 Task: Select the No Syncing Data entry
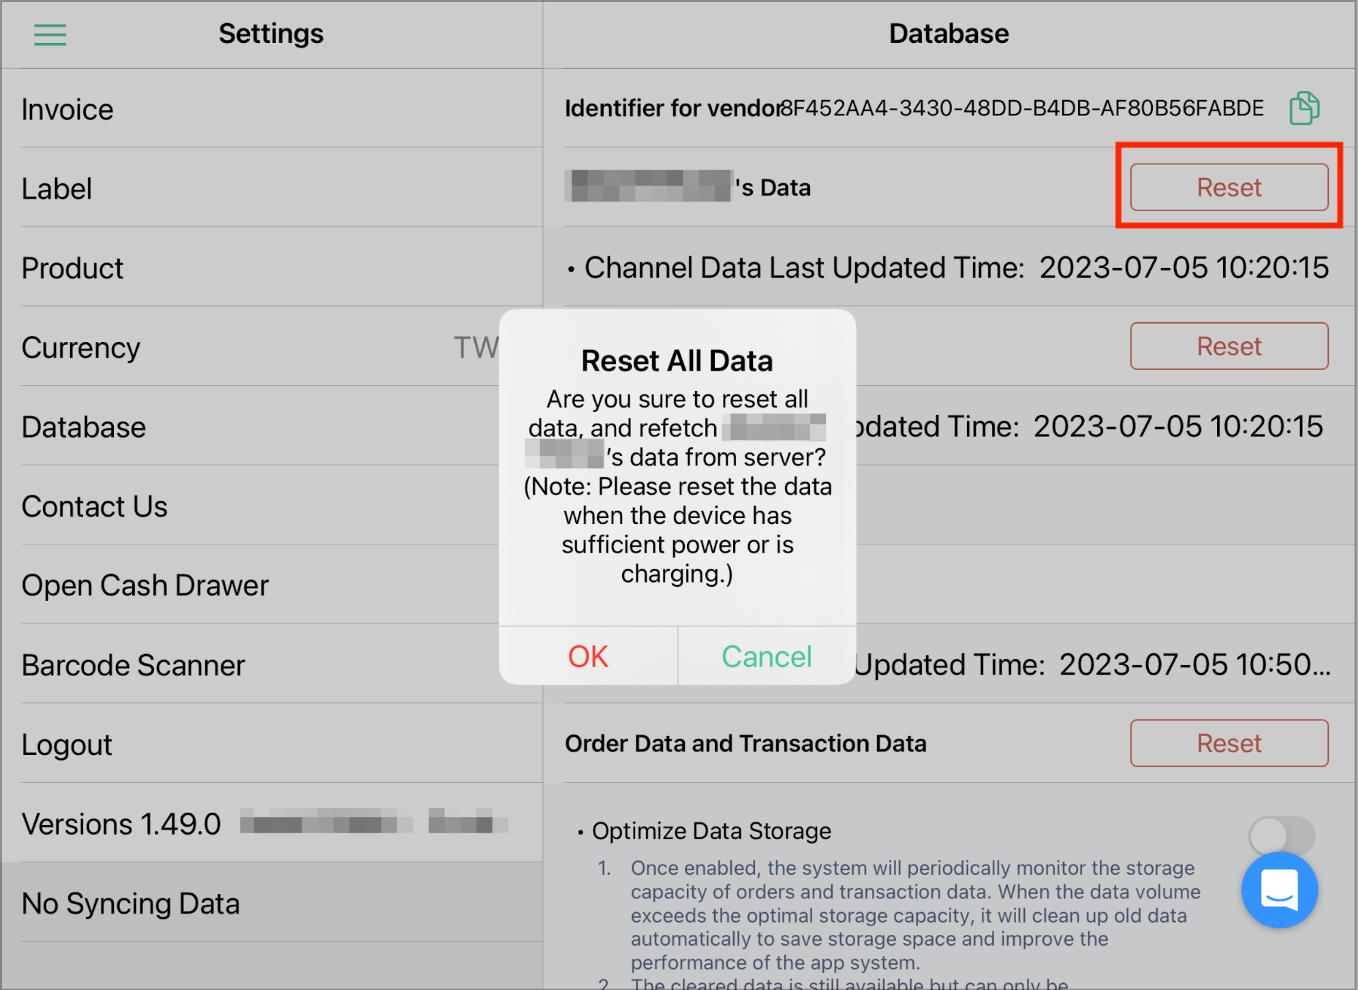pyautogui.click(x=130, y=903)
